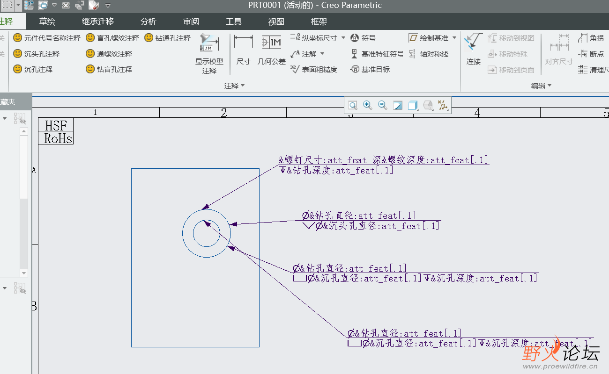The image size is (609, 374).
Task: Expand upper tree panel arrow
Action: [5, 119]
